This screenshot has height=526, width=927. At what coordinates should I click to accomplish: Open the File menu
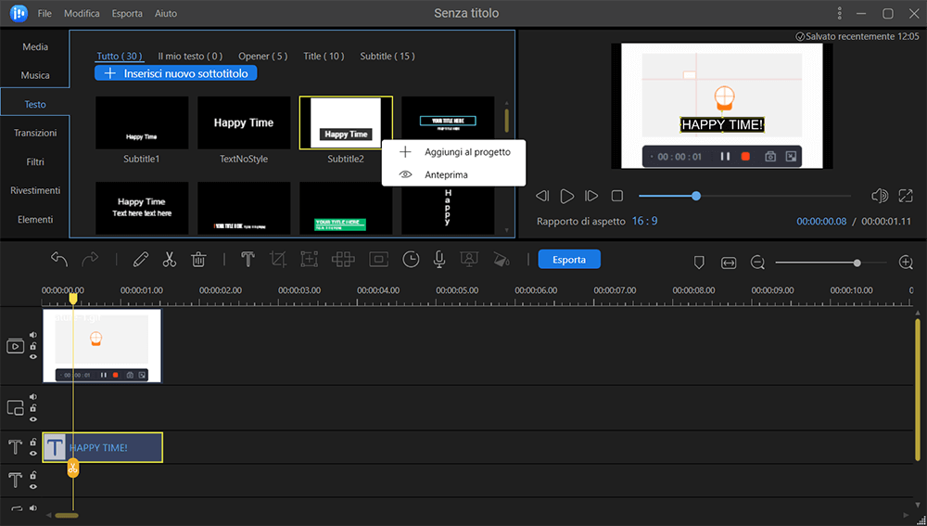coord(45,14)
